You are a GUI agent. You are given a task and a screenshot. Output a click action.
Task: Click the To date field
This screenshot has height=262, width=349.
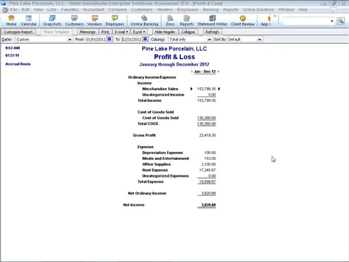132,39
